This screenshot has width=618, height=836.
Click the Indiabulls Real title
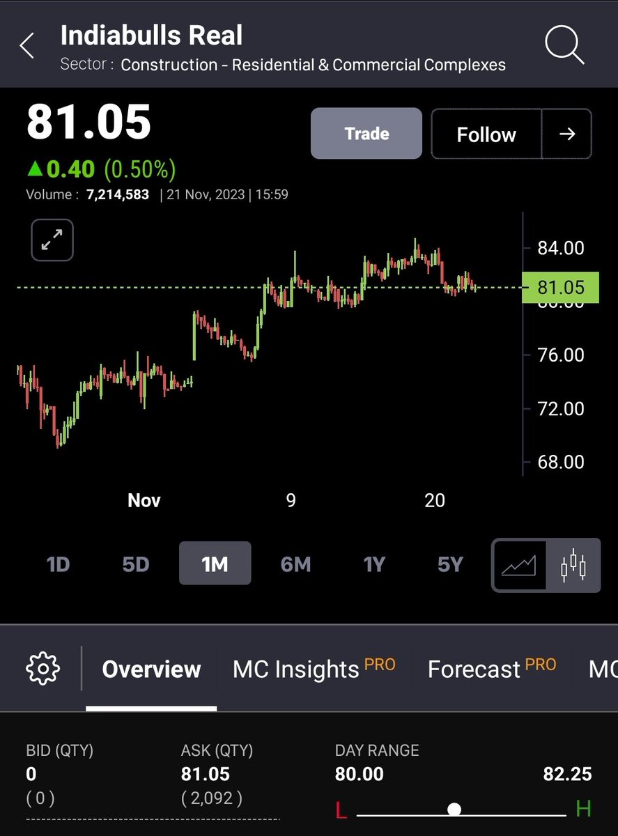151,36
